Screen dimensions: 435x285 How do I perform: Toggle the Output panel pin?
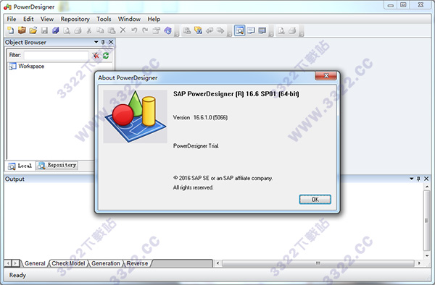click(418, 179)
